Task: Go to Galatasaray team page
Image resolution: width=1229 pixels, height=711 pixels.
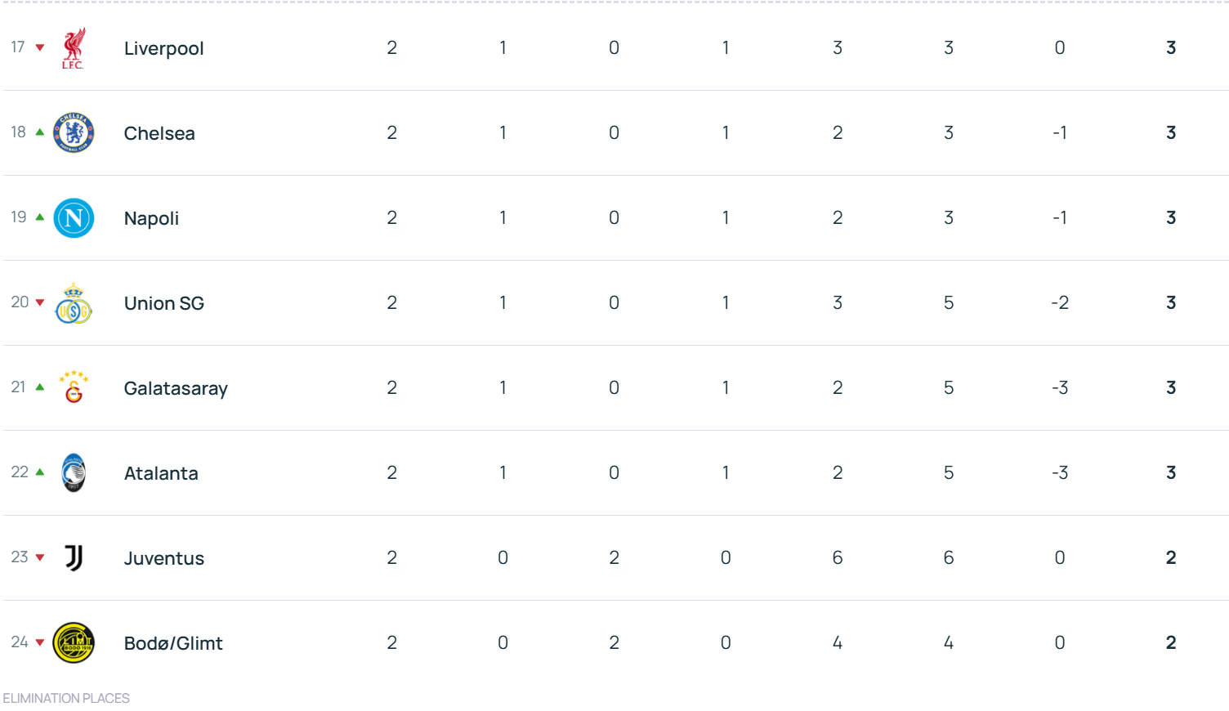Action: (x=176, y=388)
